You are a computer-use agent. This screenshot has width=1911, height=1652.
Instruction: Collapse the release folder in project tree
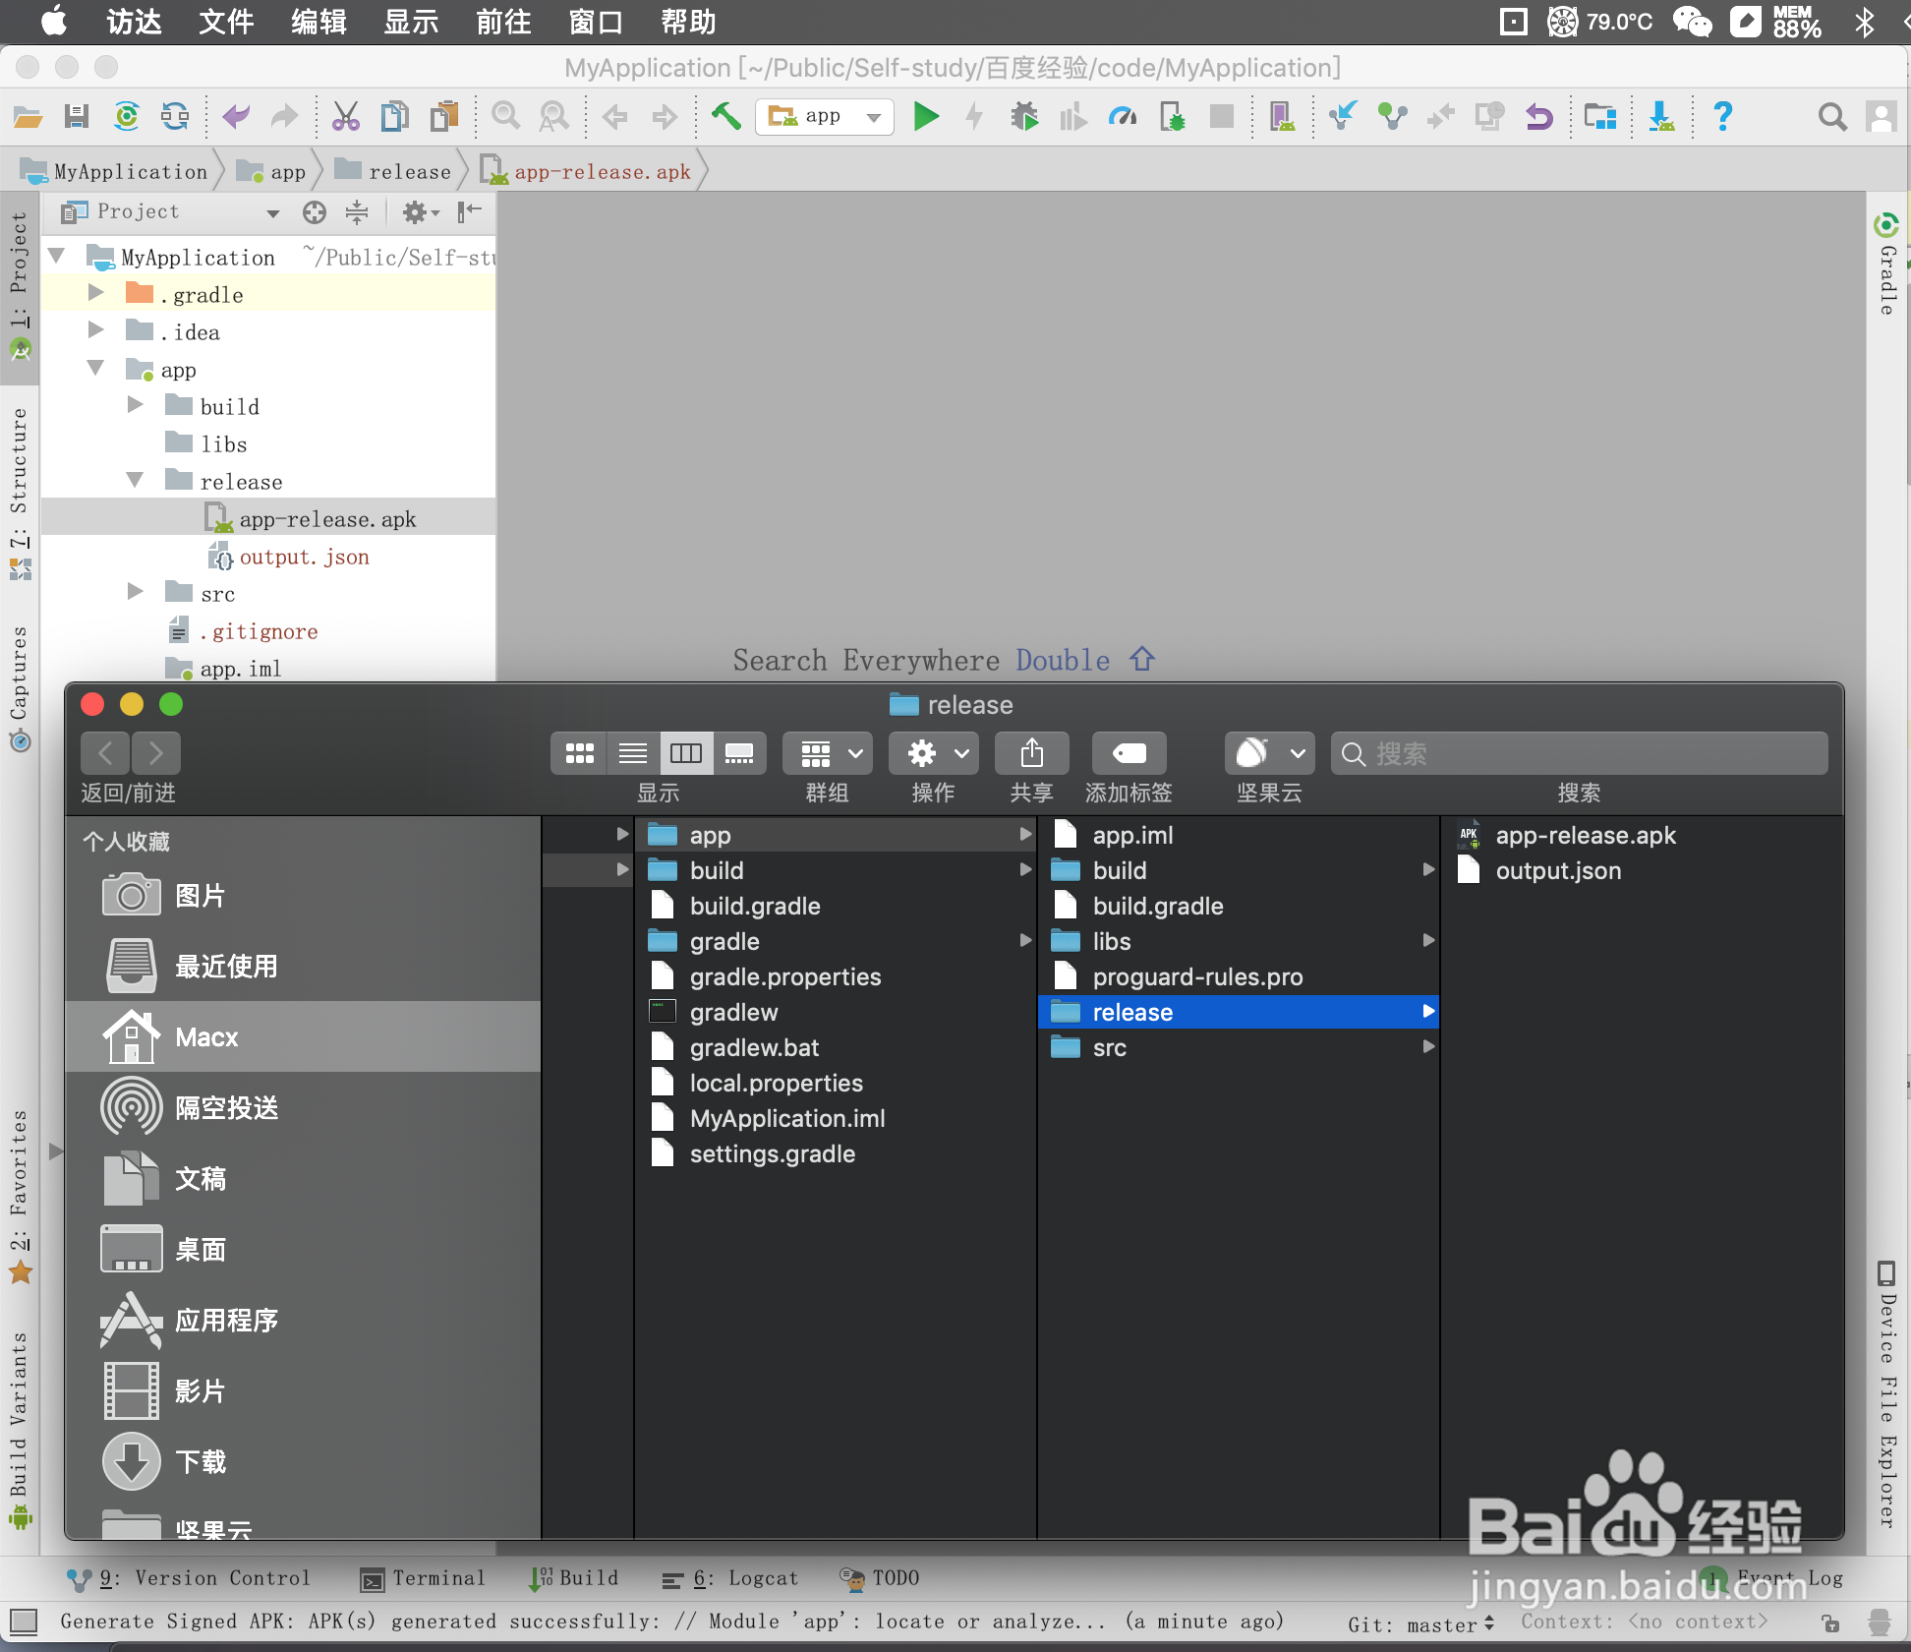click(x=136, y=481)
